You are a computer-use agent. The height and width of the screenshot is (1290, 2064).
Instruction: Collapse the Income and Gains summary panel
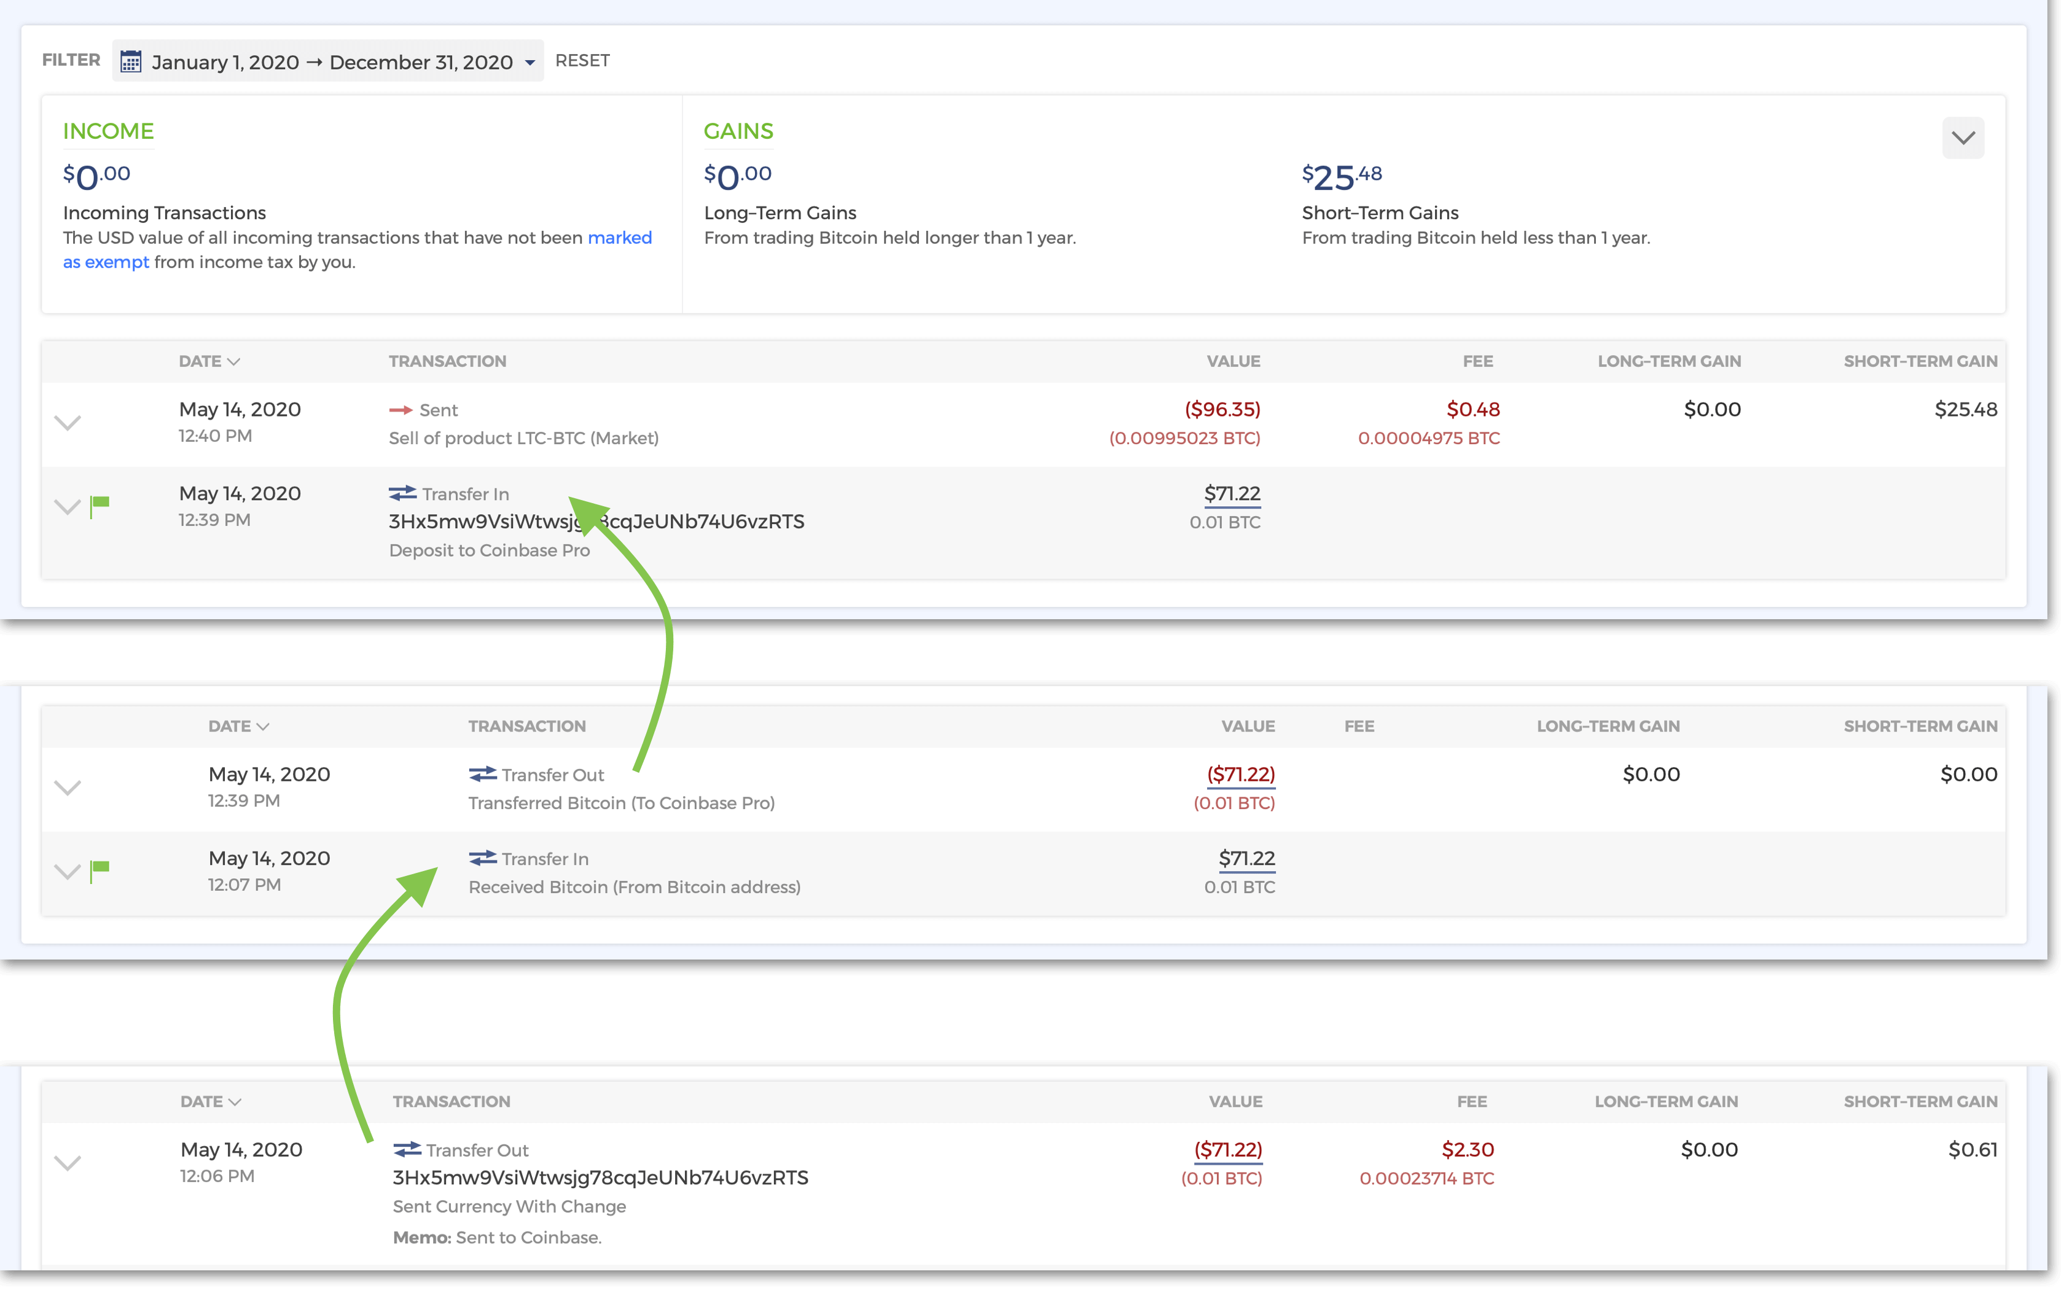[x=1963, y=138]
